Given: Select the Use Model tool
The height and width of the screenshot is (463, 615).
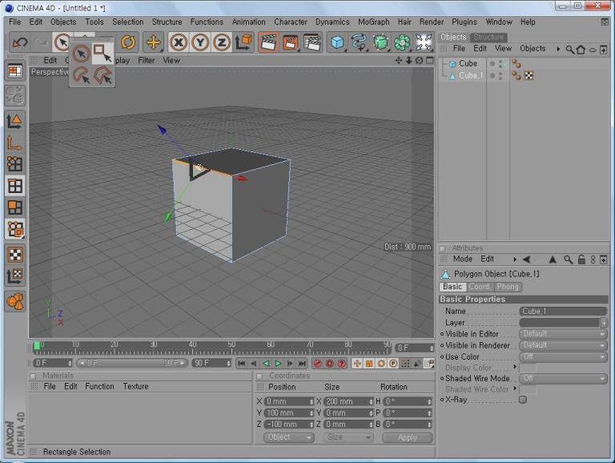Looking at the screenshot, I should [x=15, y=121].
